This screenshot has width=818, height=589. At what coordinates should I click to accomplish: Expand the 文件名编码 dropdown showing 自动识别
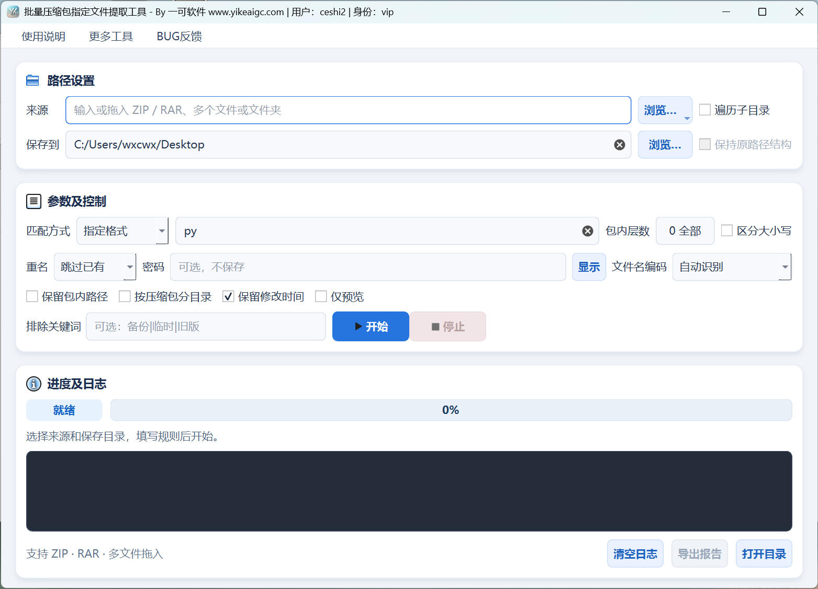coord(732,267)
